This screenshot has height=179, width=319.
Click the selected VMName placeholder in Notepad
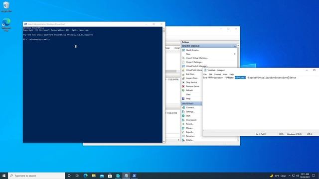click(240, 78)
